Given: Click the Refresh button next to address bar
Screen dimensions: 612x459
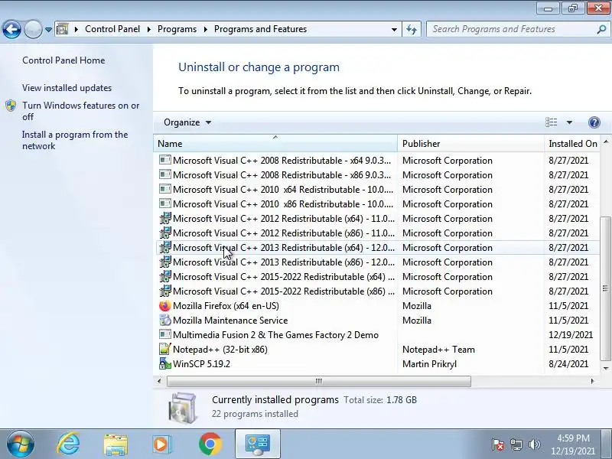Looking at the screenshot, I should coord(412,29).
